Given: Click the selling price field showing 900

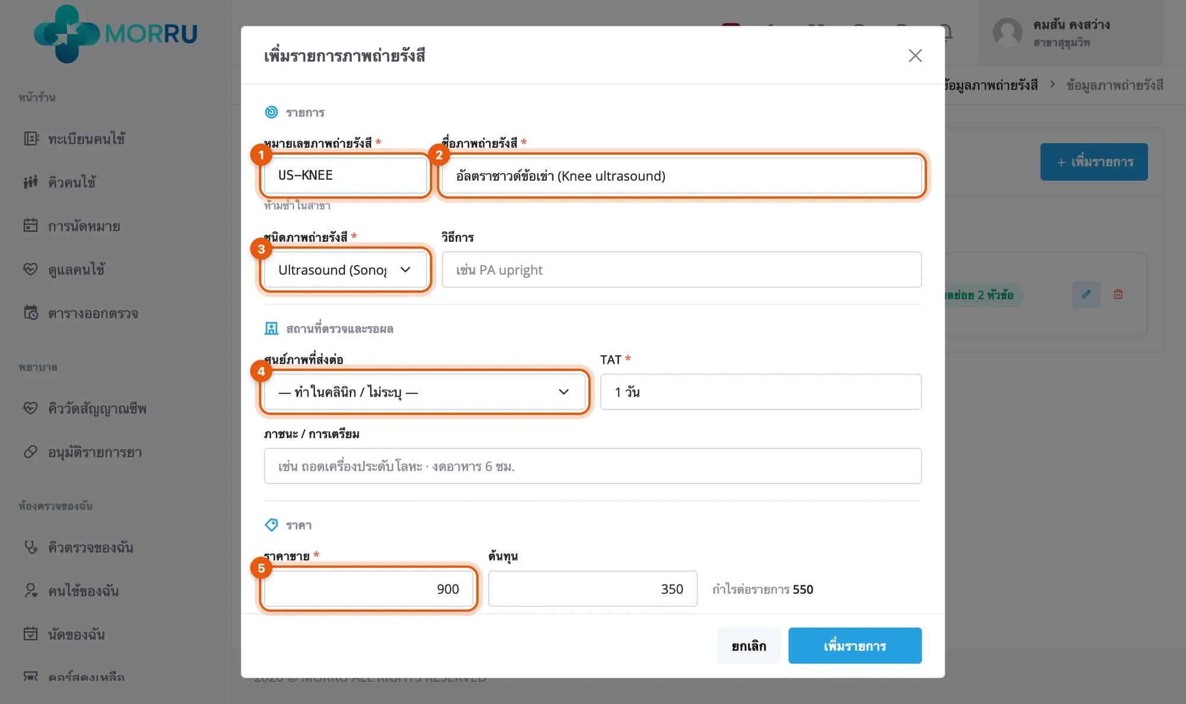Looking at the screenshot, I should [368, 588].
